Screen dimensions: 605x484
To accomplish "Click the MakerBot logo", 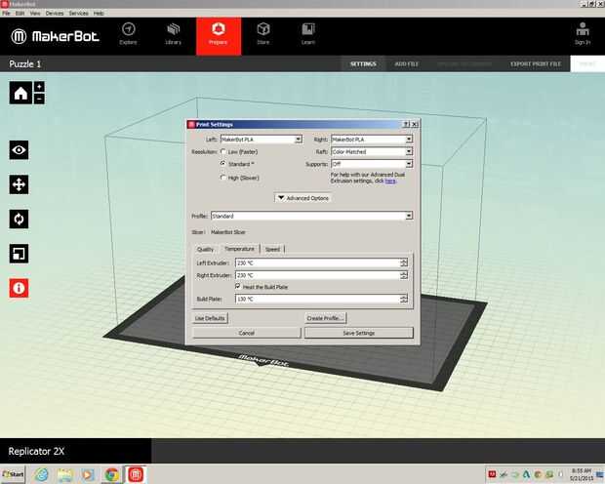I will pos(55,36).
